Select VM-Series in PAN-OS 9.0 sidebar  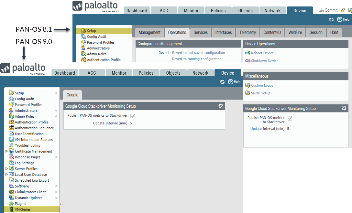click(x=32, y=209)
